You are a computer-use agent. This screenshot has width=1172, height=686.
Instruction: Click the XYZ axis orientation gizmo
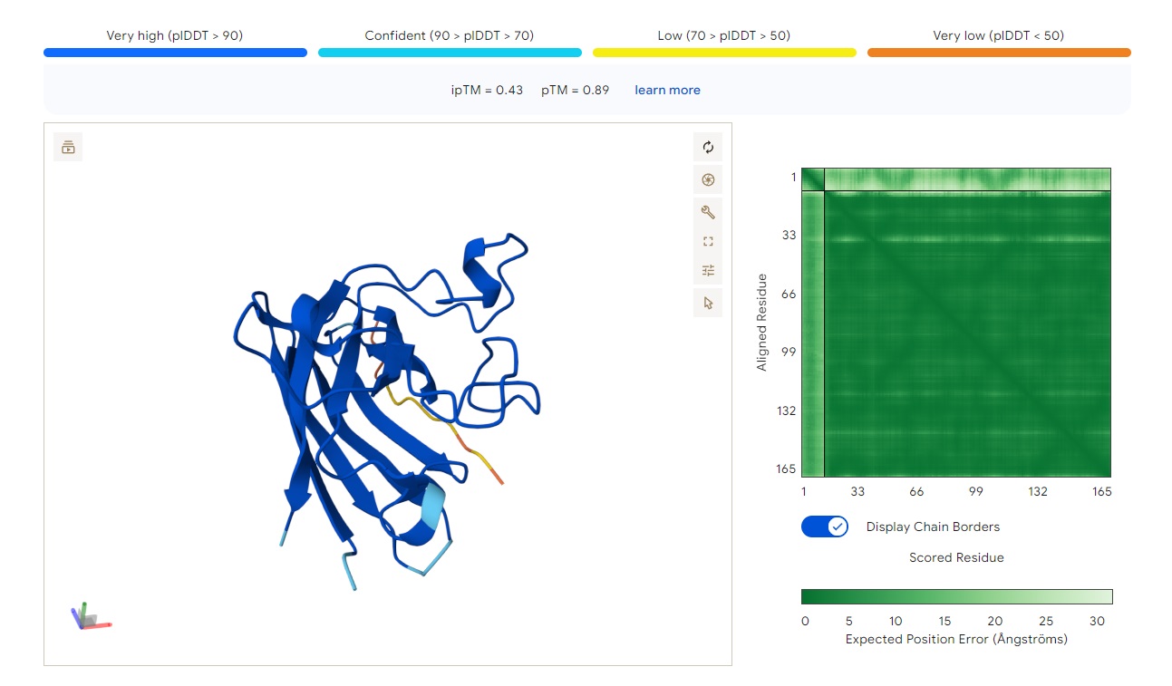coord(91,617)
